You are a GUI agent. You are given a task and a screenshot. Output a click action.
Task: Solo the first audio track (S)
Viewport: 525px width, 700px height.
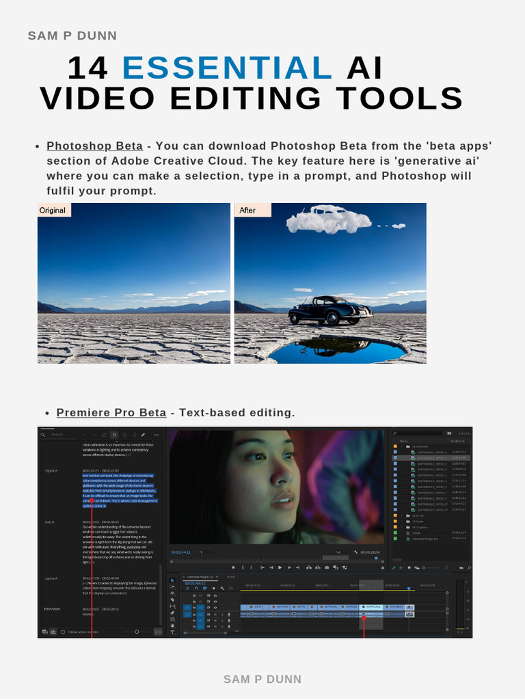(x=222, y=615)
